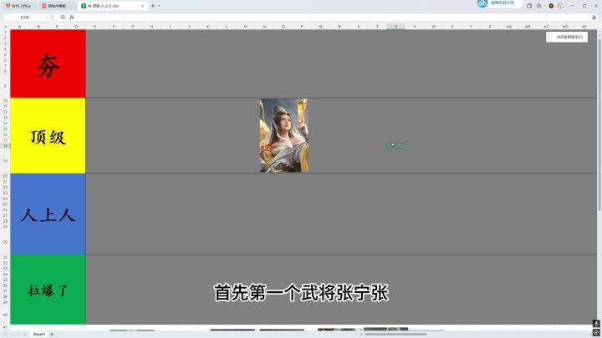The height and width of the screenshot is (338, 602).
Task: Add a new tab with the plus button
Action: tap(153, 6)
